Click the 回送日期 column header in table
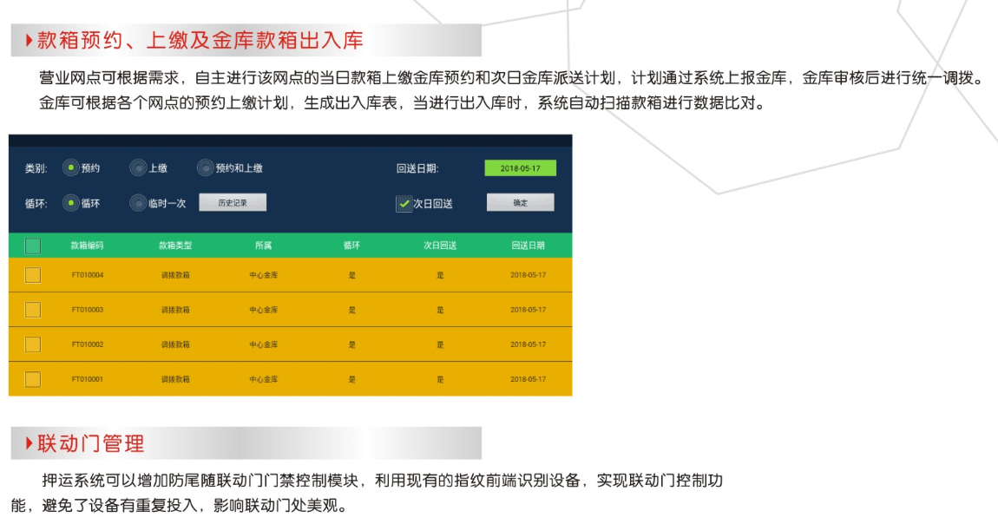This screenshot has height=524, width=998. coord(528,246)
